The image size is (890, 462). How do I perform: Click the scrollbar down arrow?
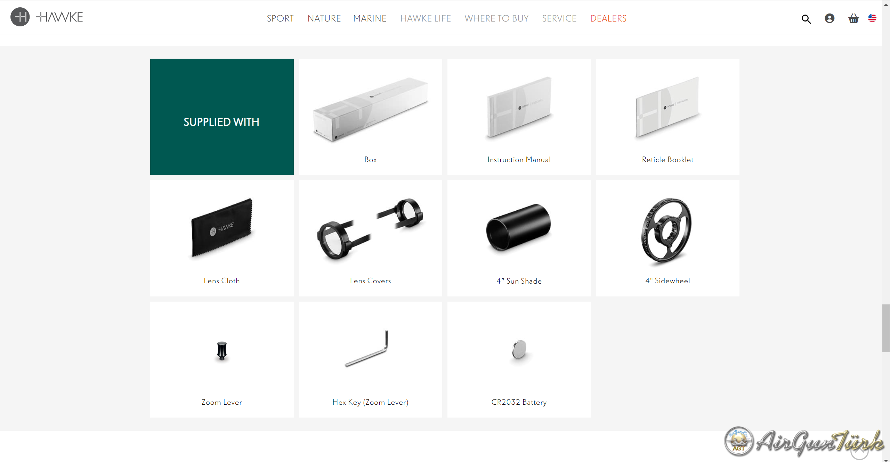click(885, 459)
